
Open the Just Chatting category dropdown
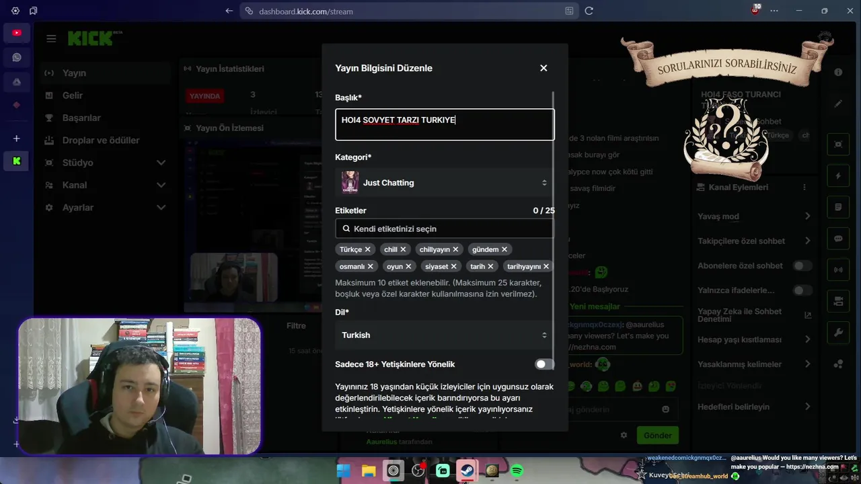pyautogui.click(x=445, y=182)
